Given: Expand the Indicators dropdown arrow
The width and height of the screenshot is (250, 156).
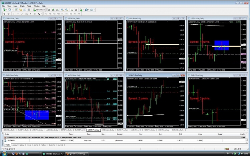Looking at the screenshot, I should [x=83, y=10].
